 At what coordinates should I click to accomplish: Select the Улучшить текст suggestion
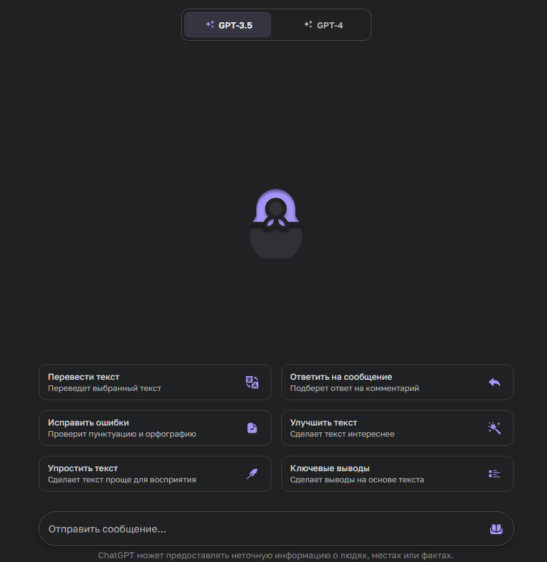[x=397, y=427]
